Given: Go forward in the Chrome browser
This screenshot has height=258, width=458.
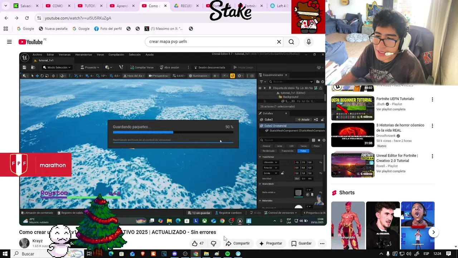Looking at the screenshot, I should [16, 18].
